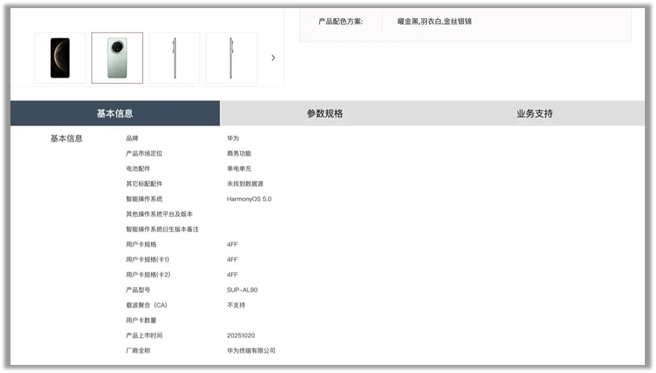
Task: Click the 品牌 row label
Action: [x=132, y=138]
